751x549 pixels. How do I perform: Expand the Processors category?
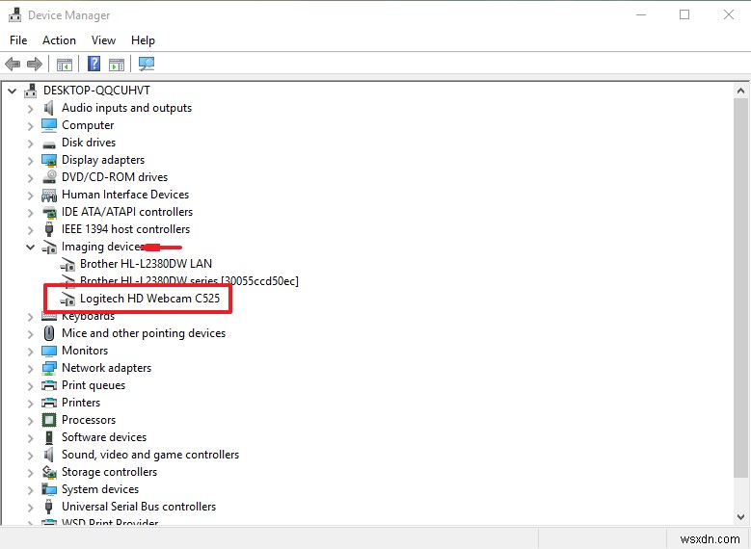30,420
